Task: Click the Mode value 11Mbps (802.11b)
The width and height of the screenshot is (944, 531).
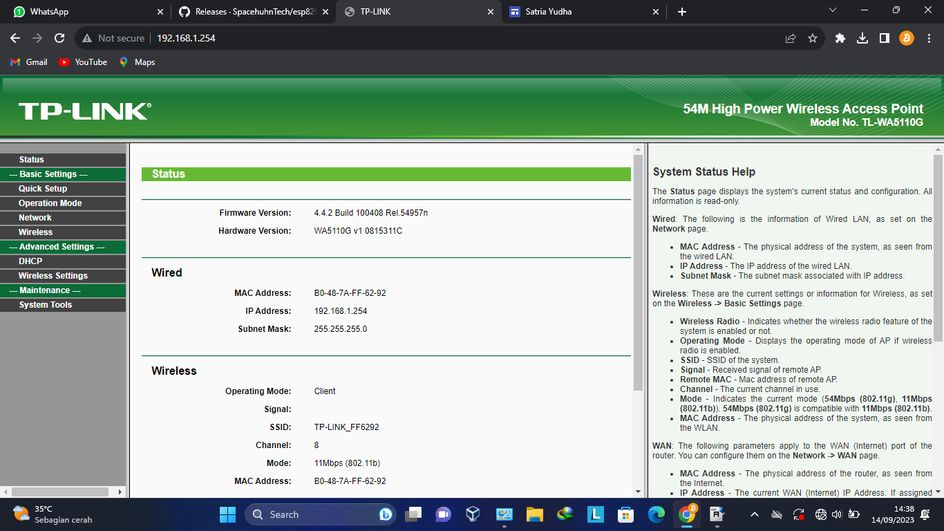Action: coord(347,463)
